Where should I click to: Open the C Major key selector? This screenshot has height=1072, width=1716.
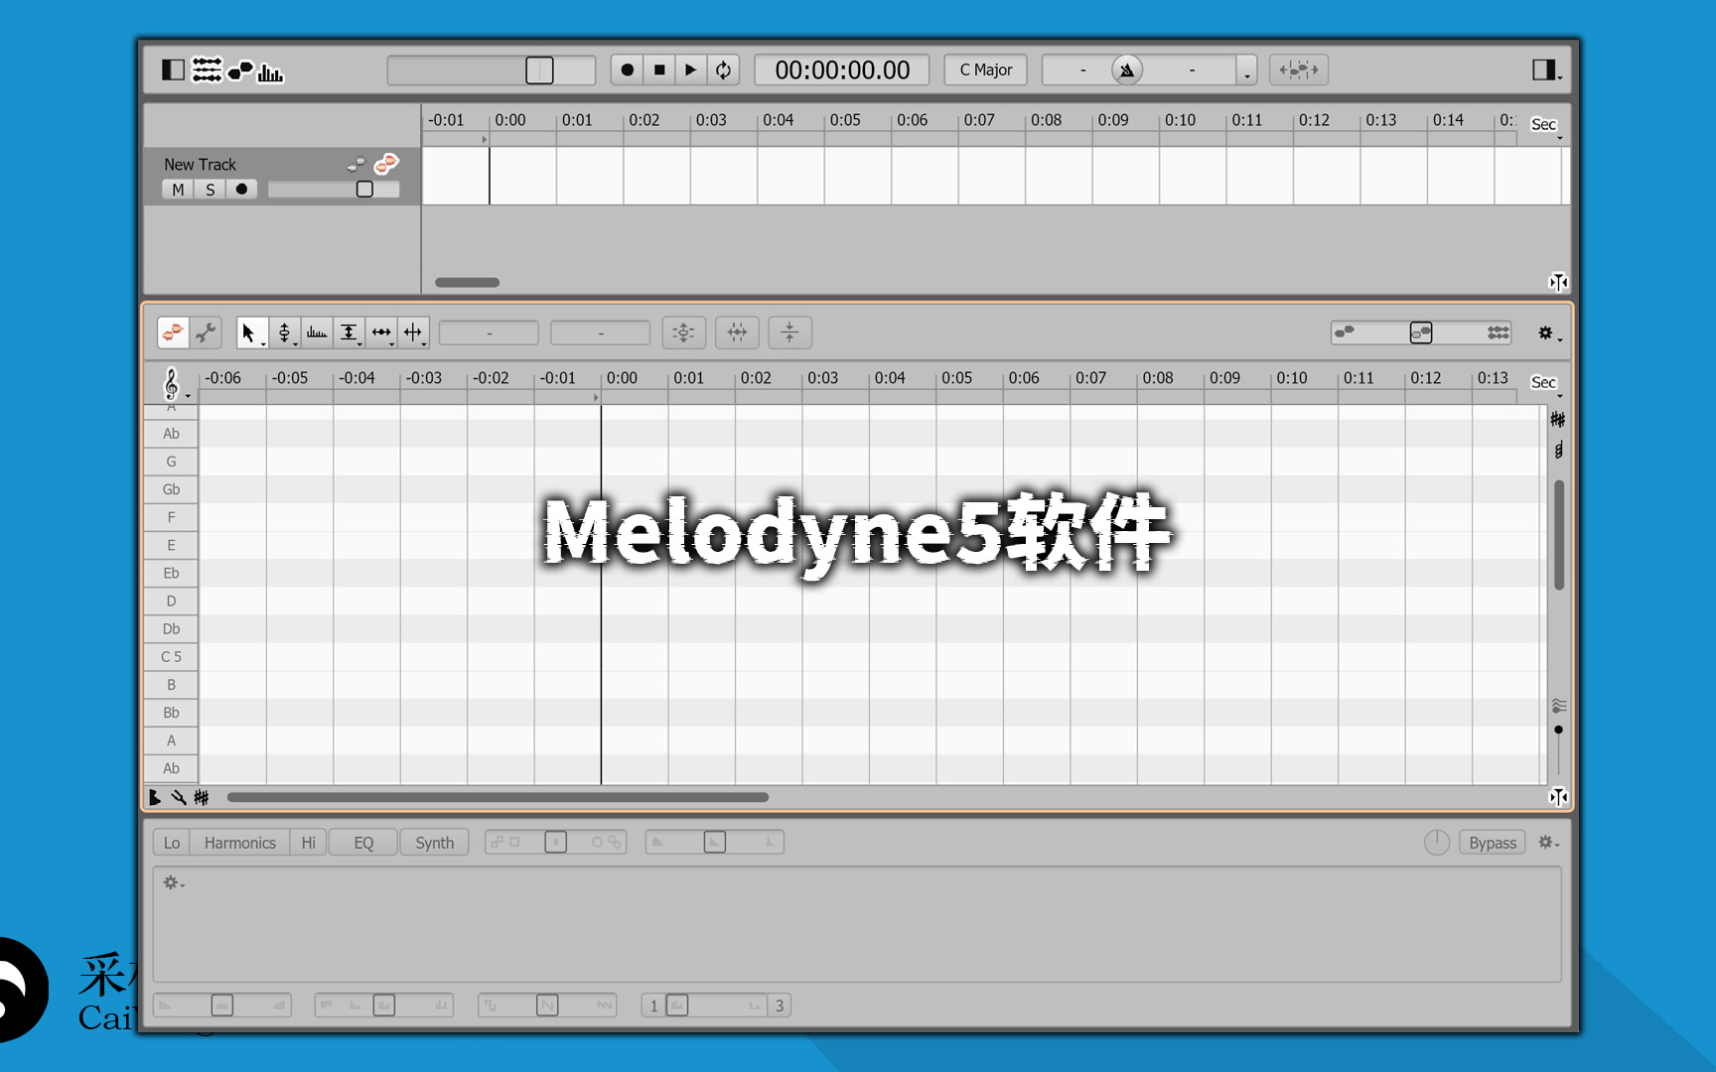(x=985, y=69)
